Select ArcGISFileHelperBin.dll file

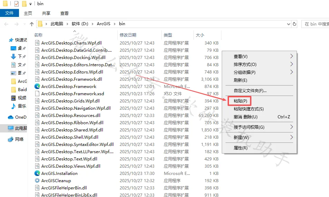click(x=64, y=188)
